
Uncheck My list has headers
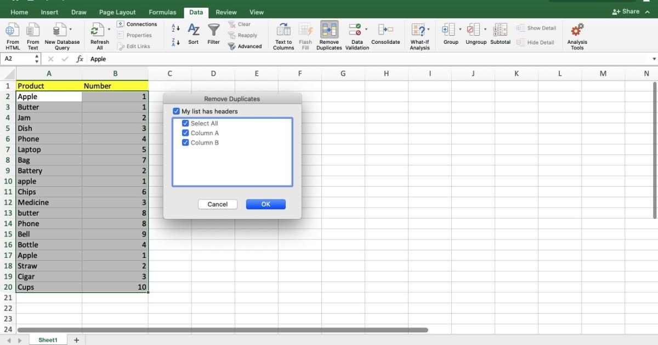pyautogui.click(x=176, y=111)
